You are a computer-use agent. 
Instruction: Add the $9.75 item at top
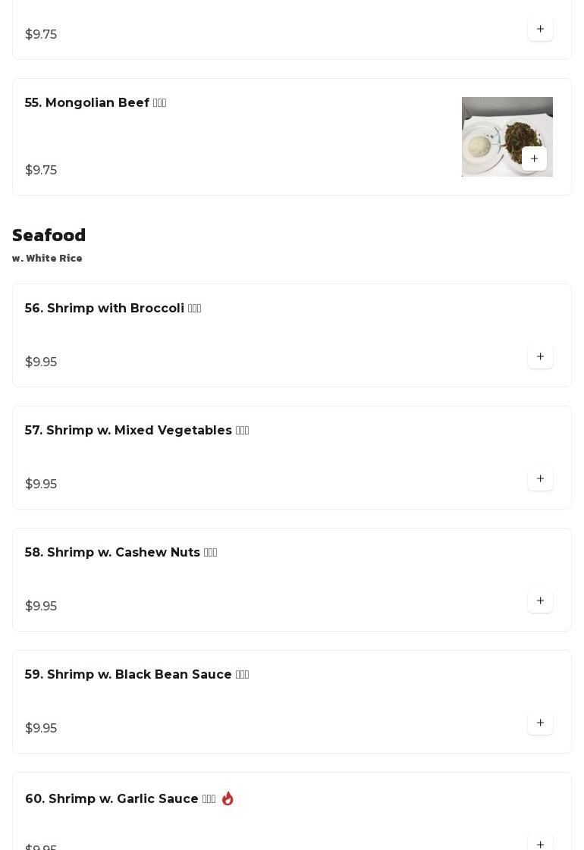(x=540, y=30)
